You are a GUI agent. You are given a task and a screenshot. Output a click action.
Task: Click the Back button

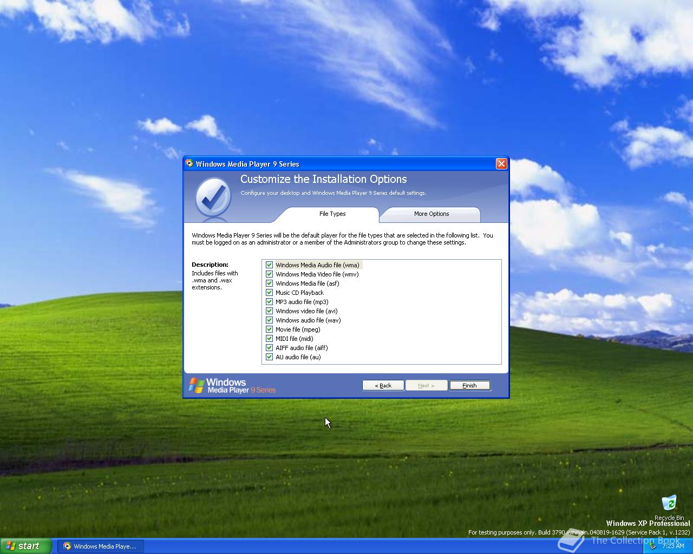[383, 385]
